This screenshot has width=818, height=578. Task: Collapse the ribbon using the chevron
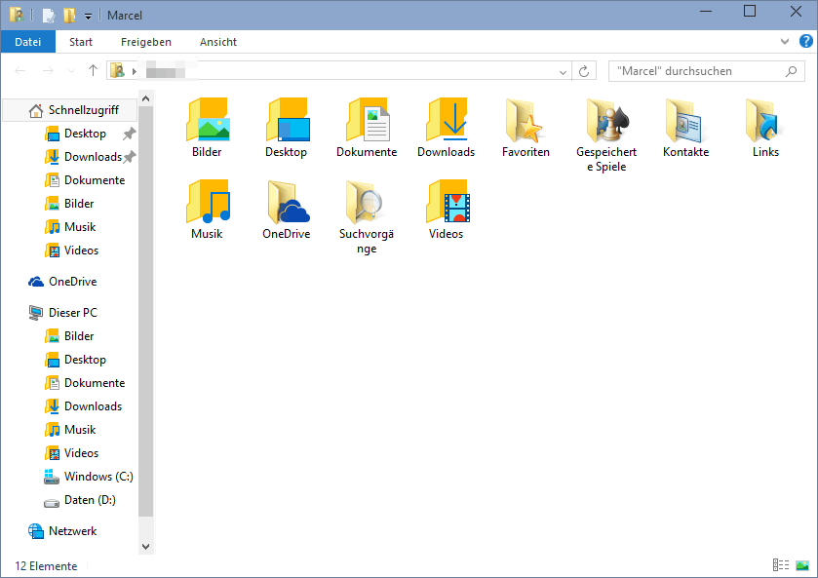tap(785, 42)
